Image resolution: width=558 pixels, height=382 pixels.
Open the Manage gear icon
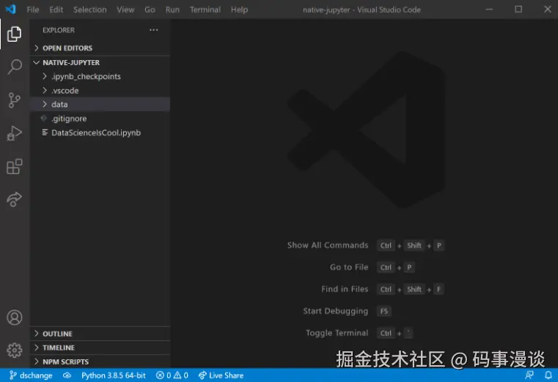click(x=14, y=351)
